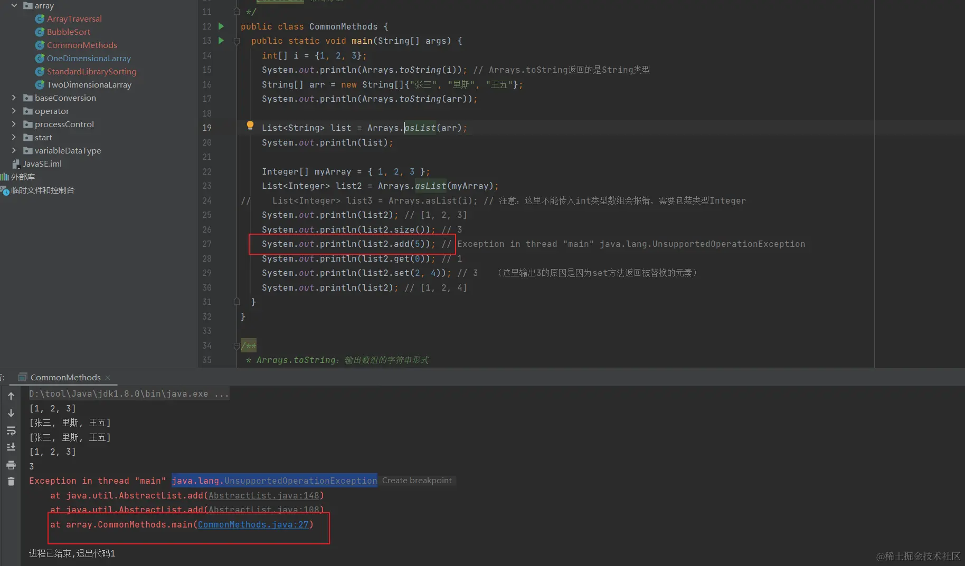Click the processControl folder icon

coord(28,124)
